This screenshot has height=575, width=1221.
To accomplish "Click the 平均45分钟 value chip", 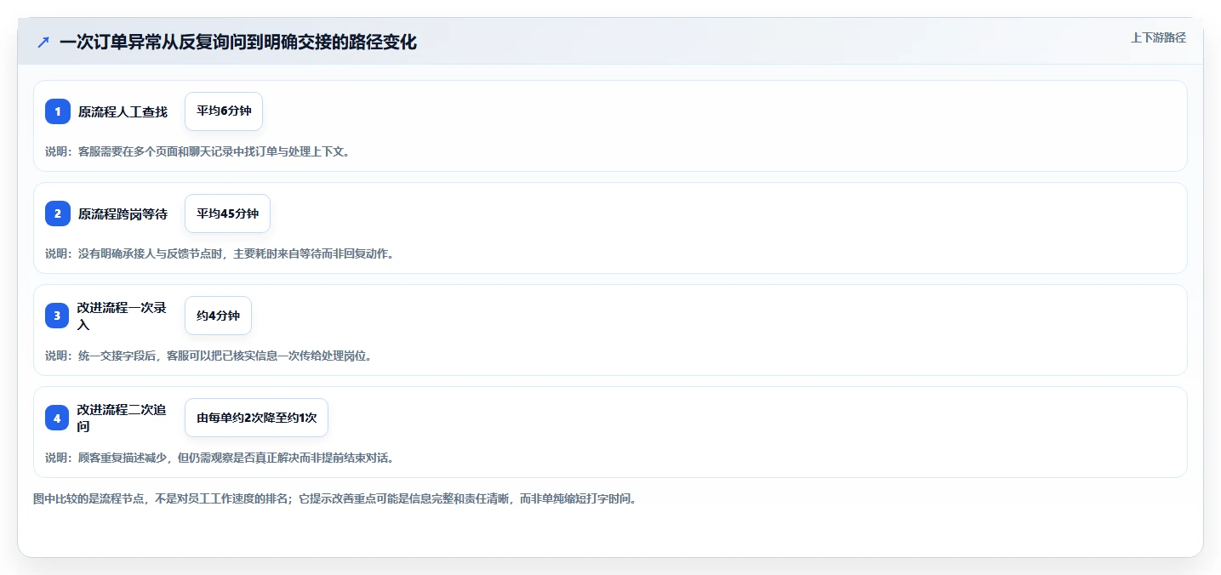I will 227,213.
